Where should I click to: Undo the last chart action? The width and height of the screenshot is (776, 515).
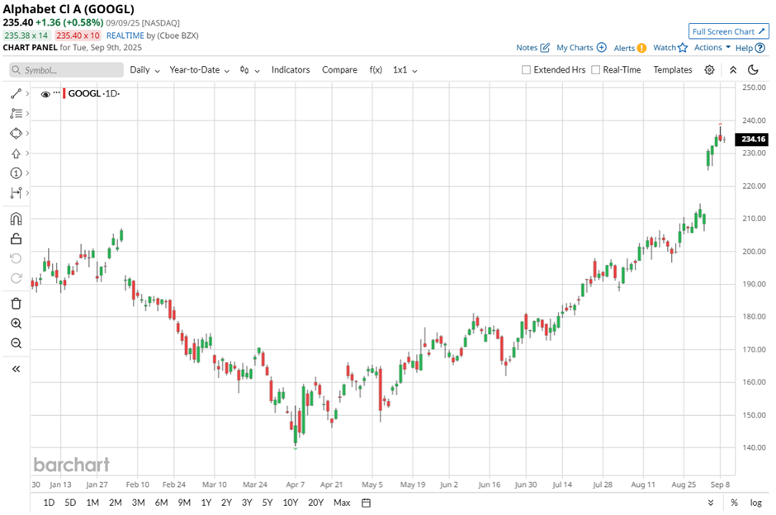coord(16,258)
